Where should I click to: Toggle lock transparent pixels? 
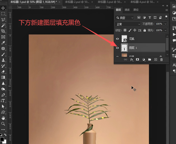[x=125, y=30]
